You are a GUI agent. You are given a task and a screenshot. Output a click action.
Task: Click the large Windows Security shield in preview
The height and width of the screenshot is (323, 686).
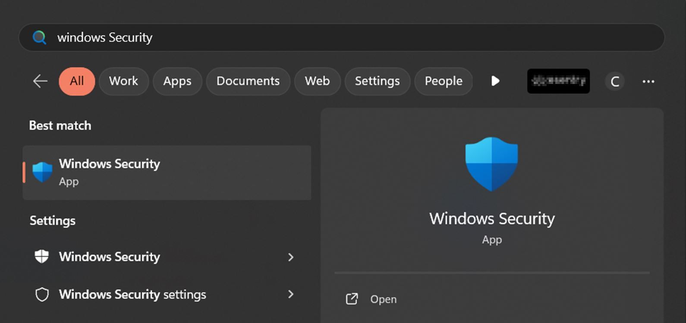[491, 164]
